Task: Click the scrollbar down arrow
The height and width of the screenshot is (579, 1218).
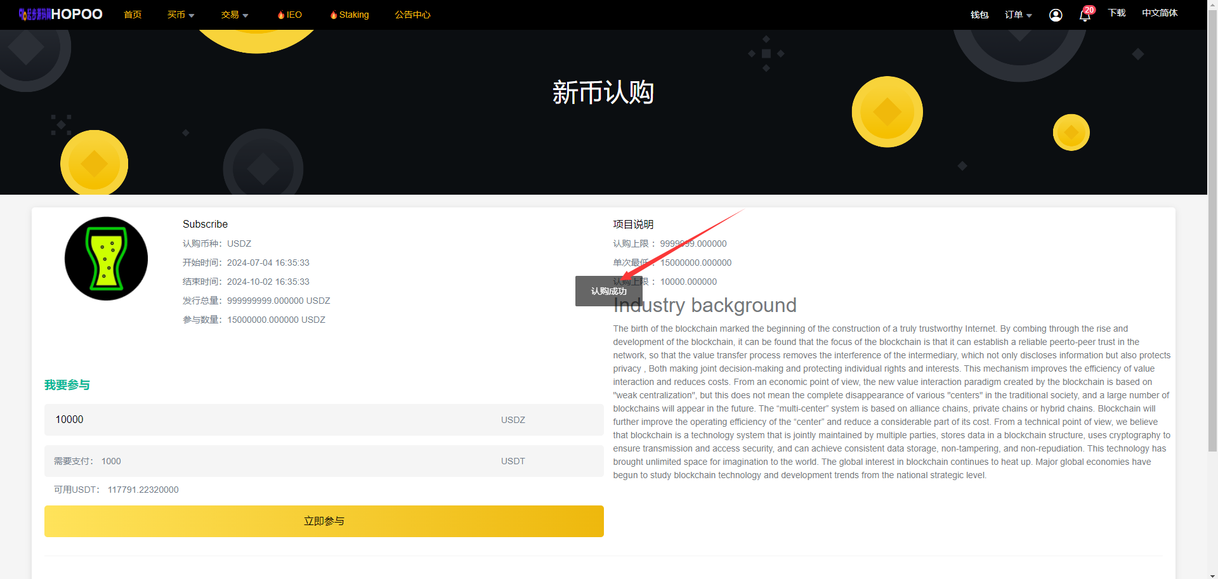Action: pos(1212,574)
